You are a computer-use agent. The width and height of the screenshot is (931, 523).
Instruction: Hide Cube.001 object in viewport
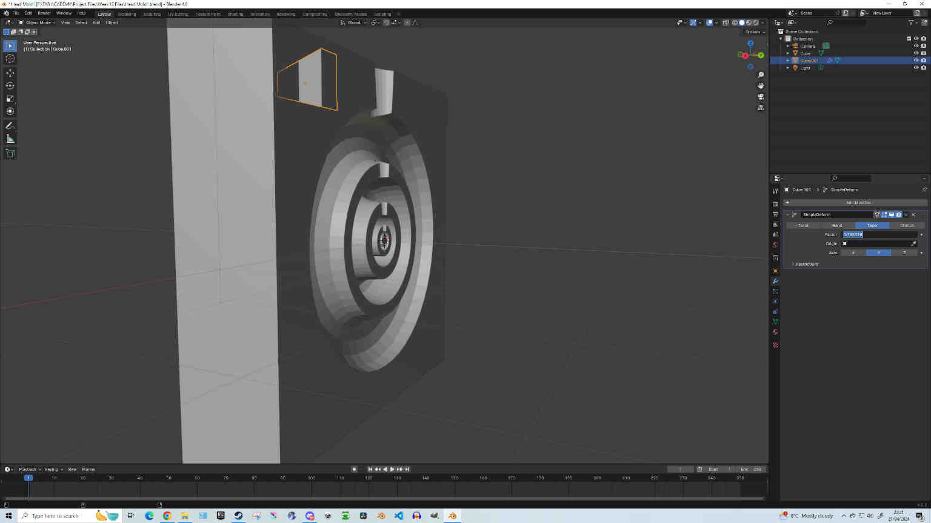(x=916, y=61)
